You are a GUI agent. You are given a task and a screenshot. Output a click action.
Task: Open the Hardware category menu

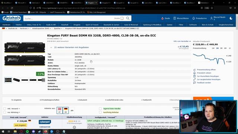click(6, 25)
